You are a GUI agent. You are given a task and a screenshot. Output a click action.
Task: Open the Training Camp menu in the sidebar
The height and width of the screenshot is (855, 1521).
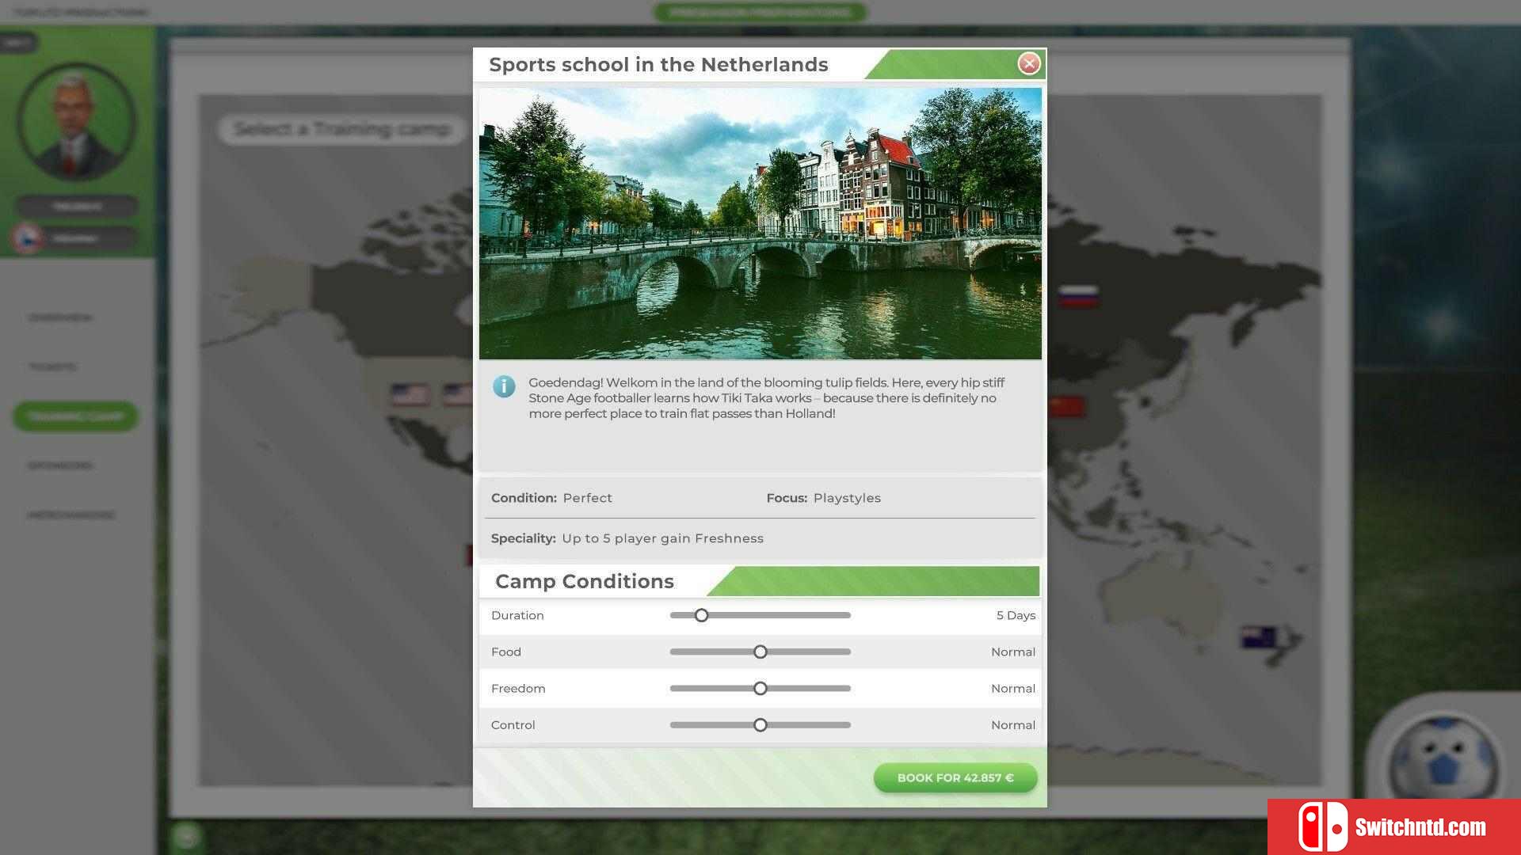click(75, 416)
